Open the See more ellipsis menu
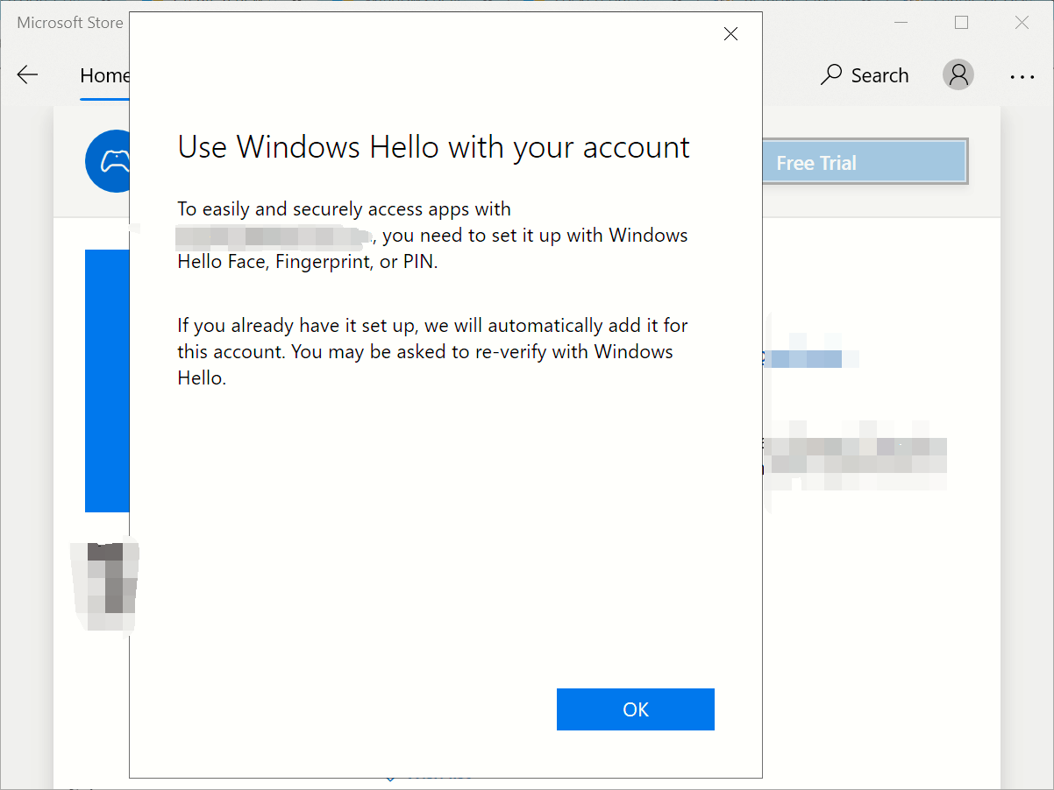The image size is (1054, 790). coord(1022,76)
